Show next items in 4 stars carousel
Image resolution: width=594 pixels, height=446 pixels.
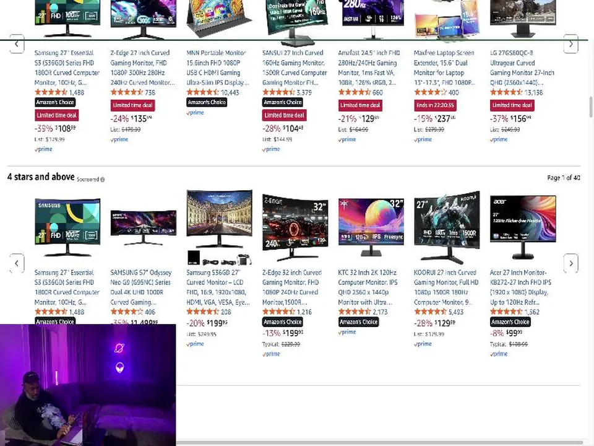click(x=571, y=263)
